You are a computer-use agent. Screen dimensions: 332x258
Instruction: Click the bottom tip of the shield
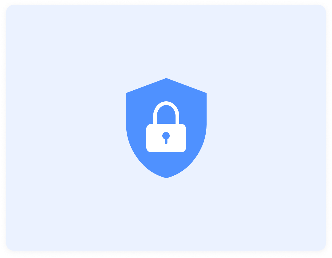pos(166,177)
